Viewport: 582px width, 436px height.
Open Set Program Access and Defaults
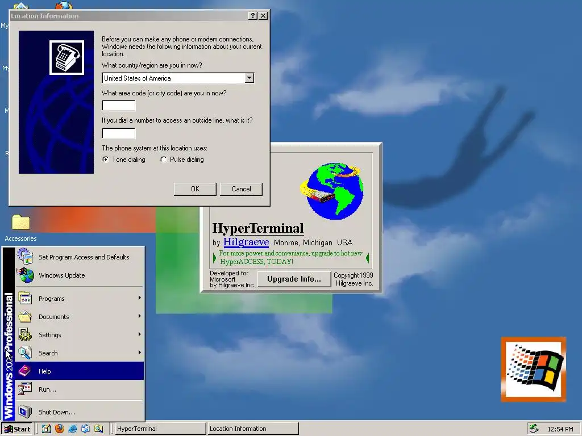click(80, 257)
